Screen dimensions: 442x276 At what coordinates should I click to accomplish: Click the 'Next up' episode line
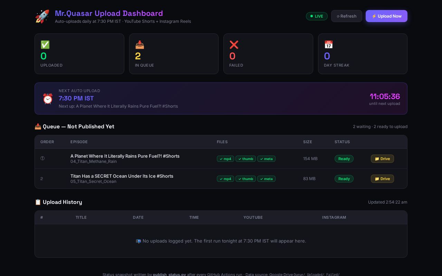click(x=118, y=106)
